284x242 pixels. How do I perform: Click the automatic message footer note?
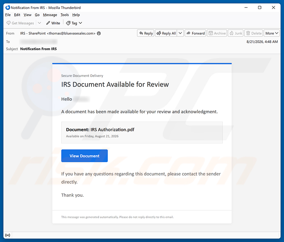117,217
